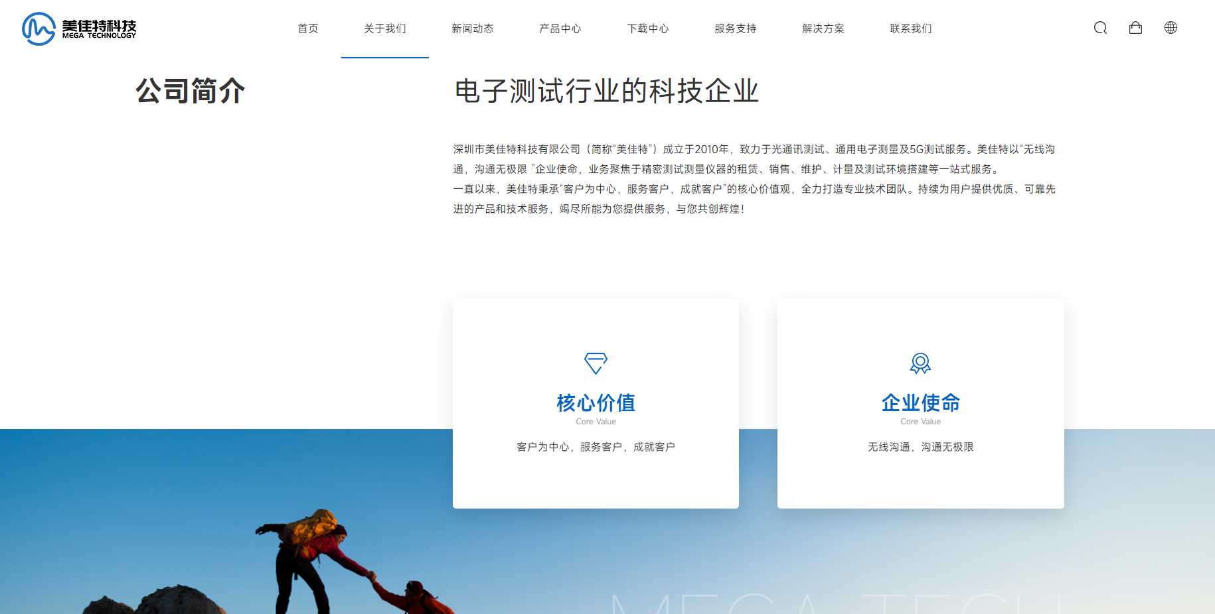Screen dimensions: 1215x614
Task: Select the 关于我们 menu item
Action: pos(384,29)
